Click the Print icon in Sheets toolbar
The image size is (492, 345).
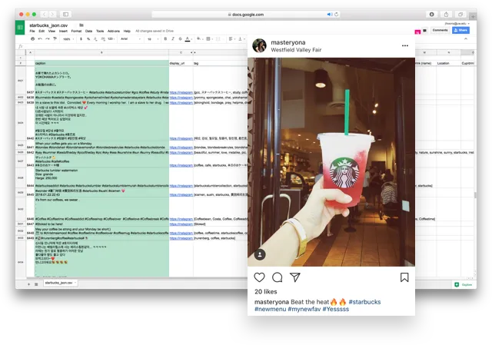pyautogui.click(x=32, y=39)
